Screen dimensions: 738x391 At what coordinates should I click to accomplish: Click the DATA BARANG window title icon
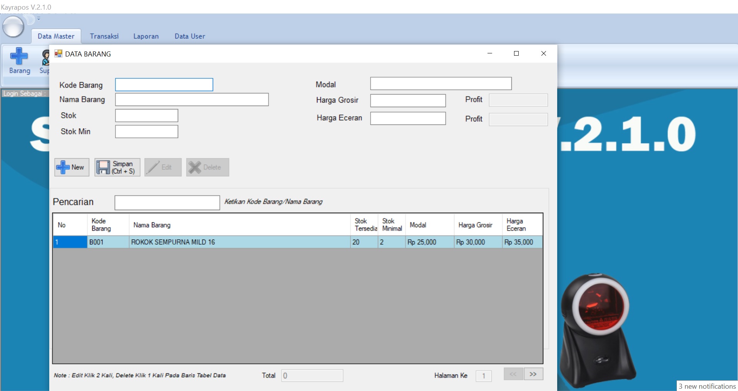click(x=58, y=54)
